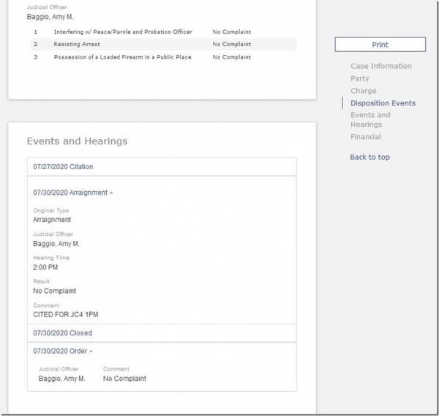Open the Charge section link
The height and width of the screenshot is (416, 439).
pos(363,91)
